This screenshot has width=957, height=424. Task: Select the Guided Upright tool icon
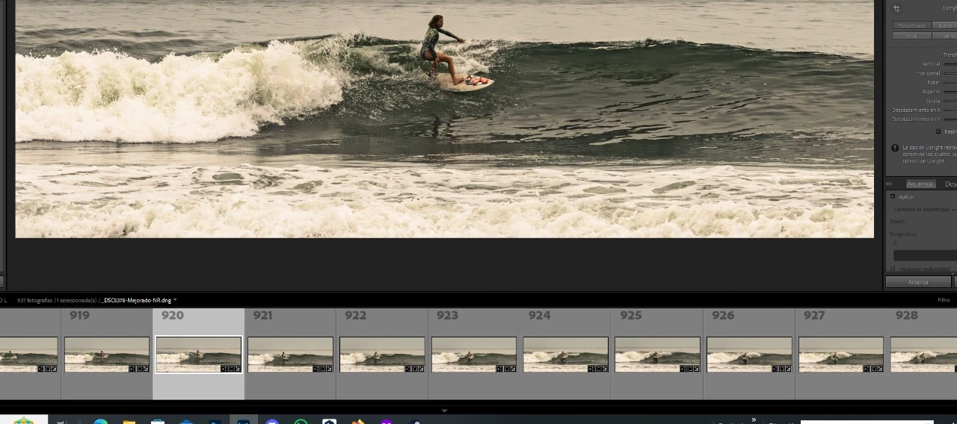pyautogui.click(x=896, y=9)
